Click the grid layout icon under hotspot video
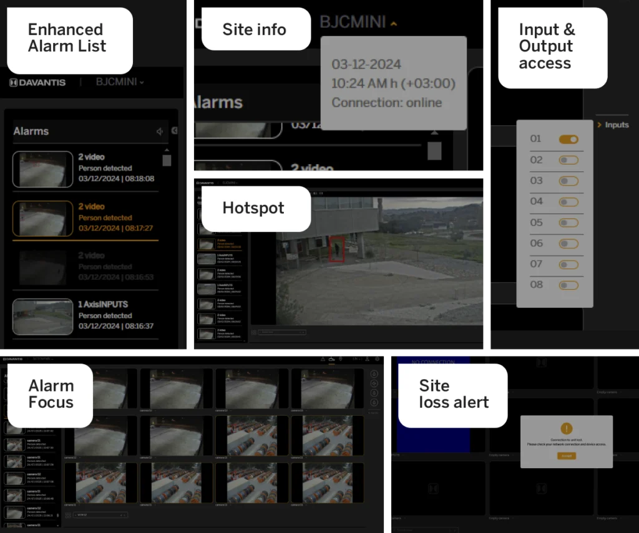 click(x=254, y=332)
